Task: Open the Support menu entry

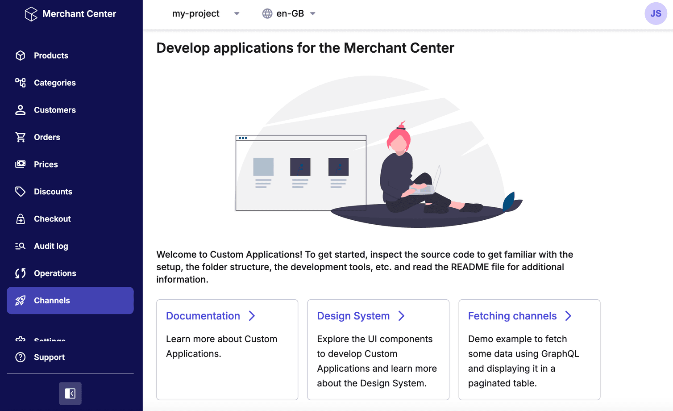Action: (49, 357)
